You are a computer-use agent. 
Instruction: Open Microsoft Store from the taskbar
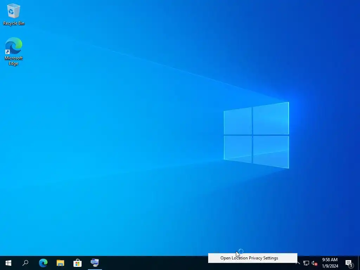pos(78,263)
